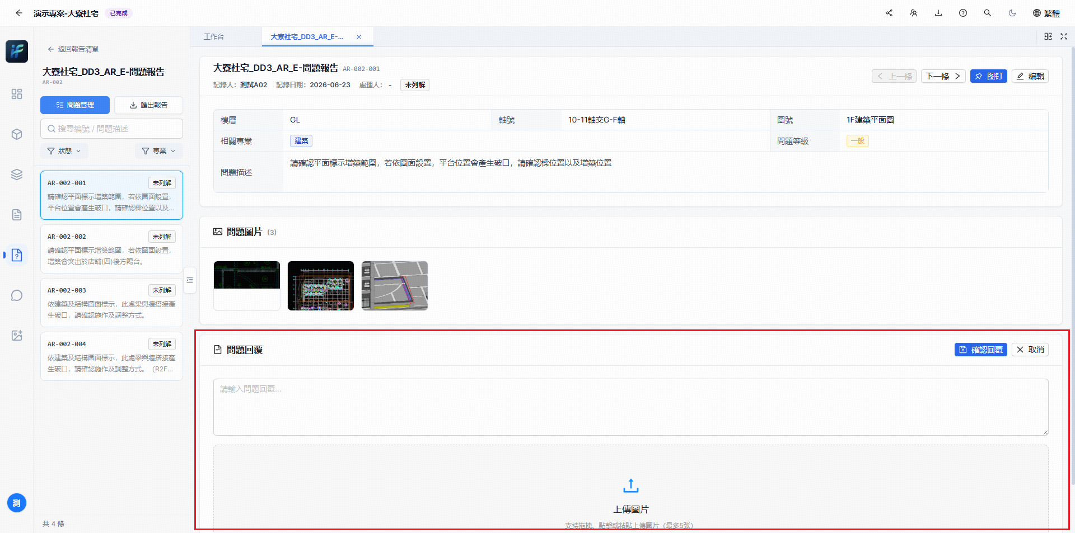The height and width of the screenshot is (533, 1075).
Task: Open the 3D model cube icon in sidebar
Action: pyautogui.click(x=17, y=134)
